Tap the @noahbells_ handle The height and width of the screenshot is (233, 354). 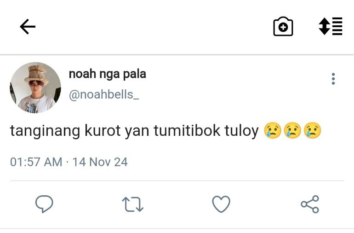pyautogui.click(x=104, y=95)
